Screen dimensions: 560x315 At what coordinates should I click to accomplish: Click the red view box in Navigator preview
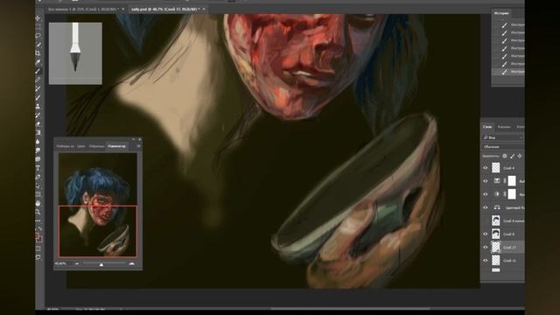click(x=97, y=231)
